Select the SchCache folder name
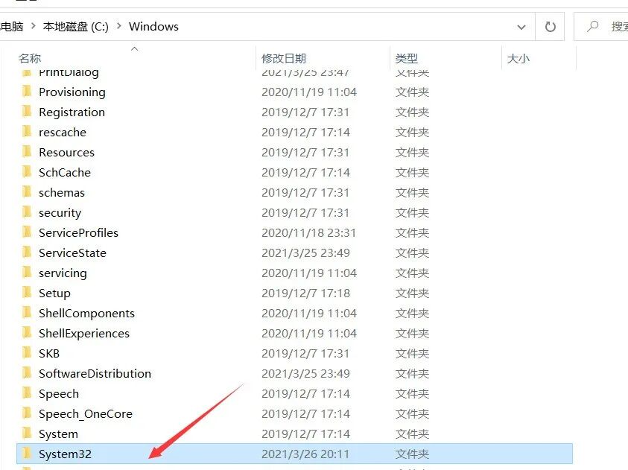The image size is (628, 470). click(x=65, y=173)
